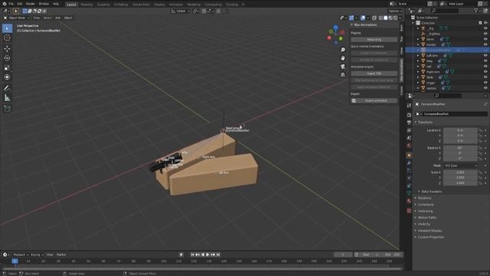Image resolution: width=490 pixels, height=276 pixels.
Task: Click the viewport zoom magnifier icon
Action: (x=343, y=50)
